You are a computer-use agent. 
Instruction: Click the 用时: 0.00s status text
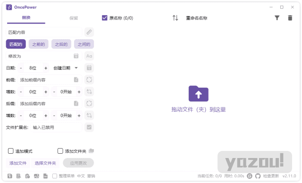pyautogui.click(x=234, y=176)
